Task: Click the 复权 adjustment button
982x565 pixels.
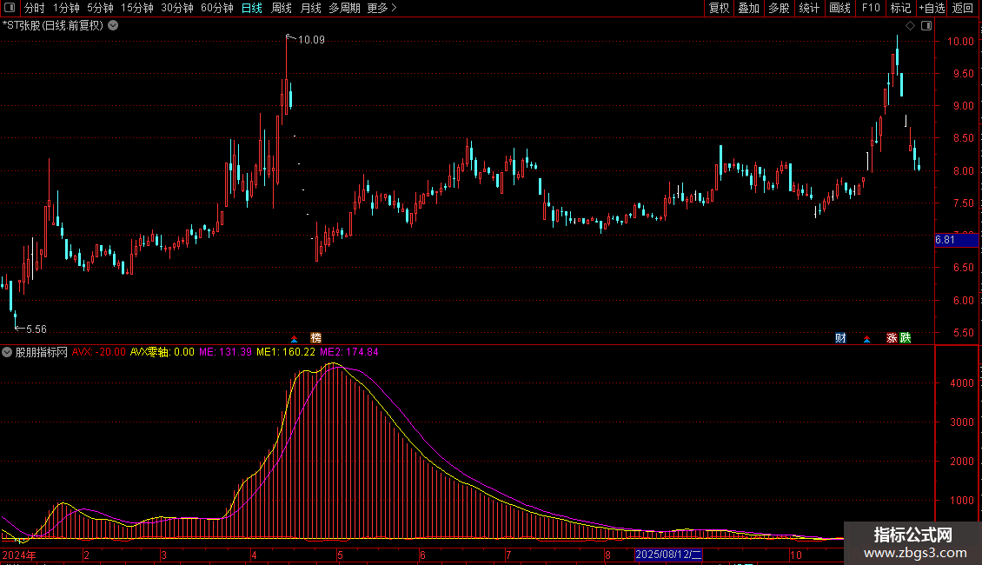Action: (719, 8)
